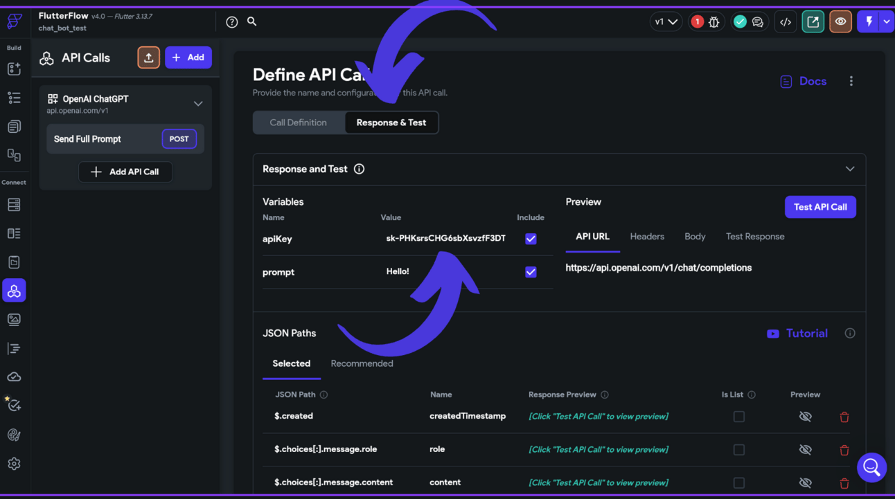The image size is (895, 499).
Task: Uncheck Include for prompt variable
Action: (x=531, y=272)
